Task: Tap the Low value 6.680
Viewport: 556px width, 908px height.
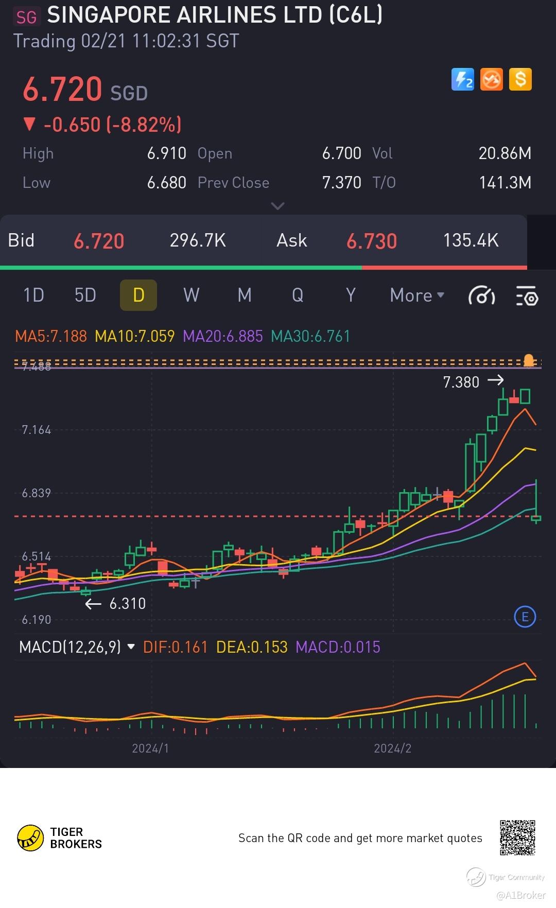Action: [166, 183]
